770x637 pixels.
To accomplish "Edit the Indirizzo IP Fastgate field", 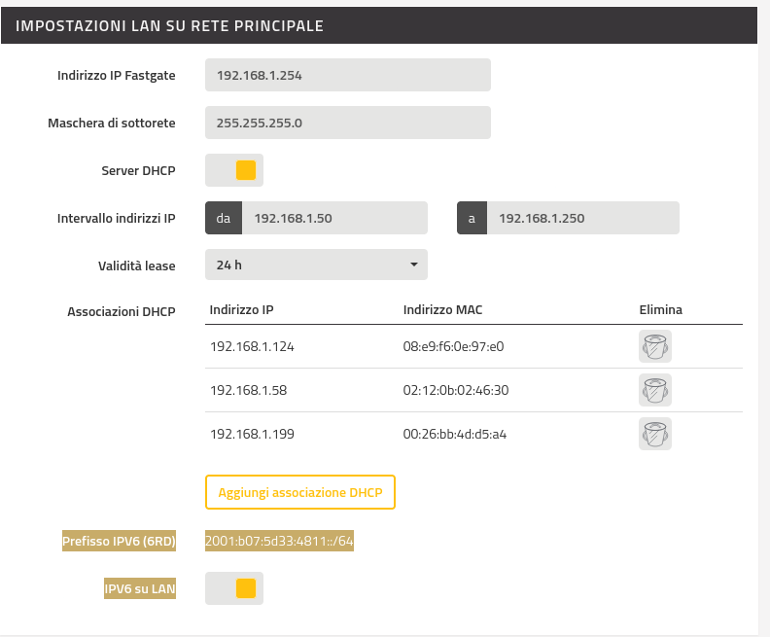I will [x=348, y=75].
